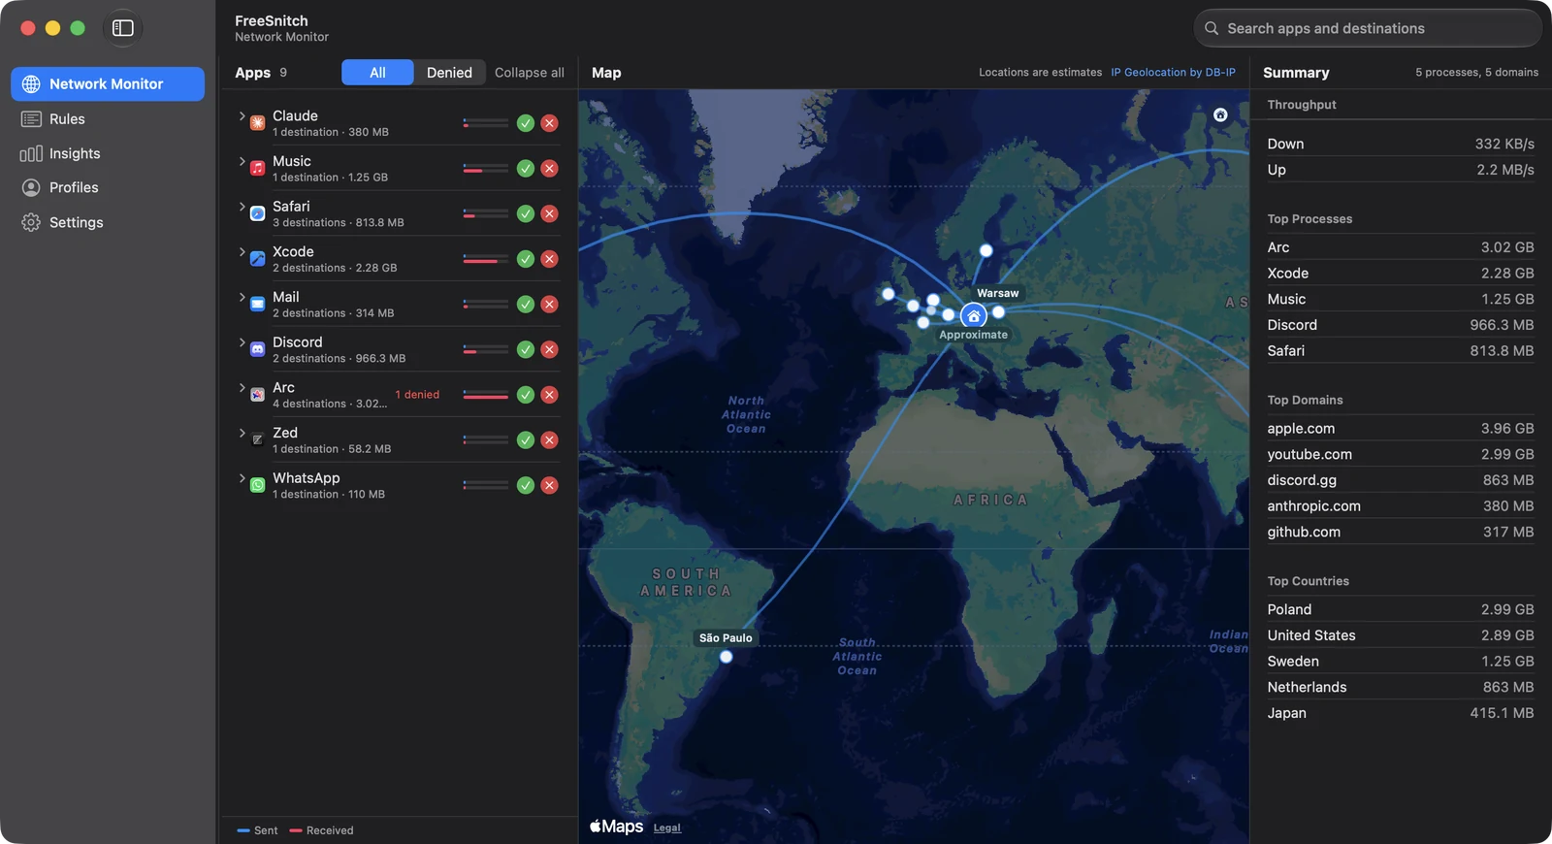Expand the Mail destinations row
Viewport: 1552px width, 844px height.
[242, 297]
